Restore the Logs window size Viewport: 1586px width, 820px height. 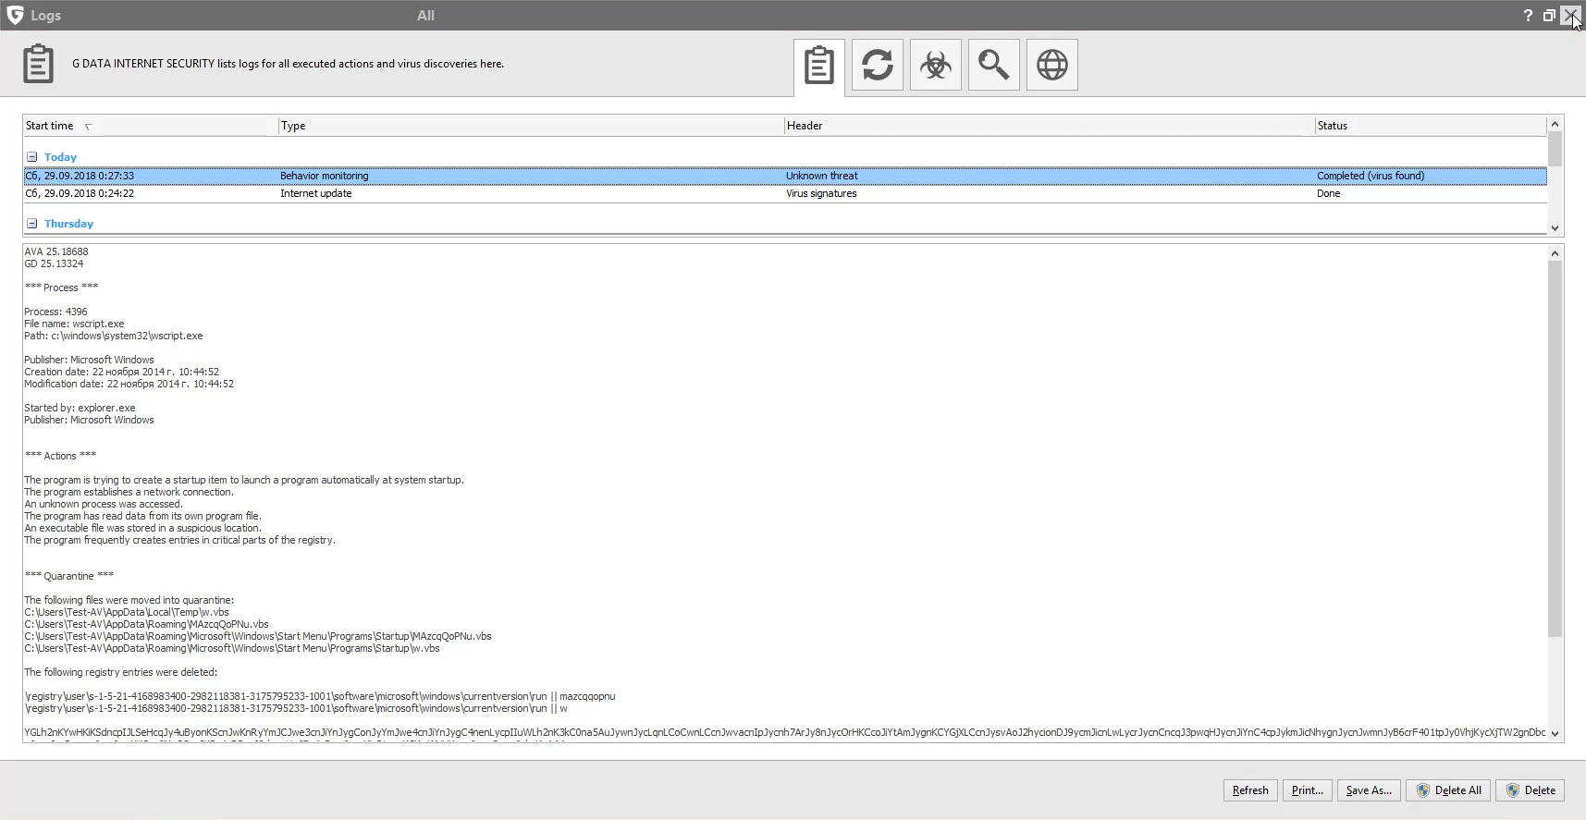coord(1549,16)
